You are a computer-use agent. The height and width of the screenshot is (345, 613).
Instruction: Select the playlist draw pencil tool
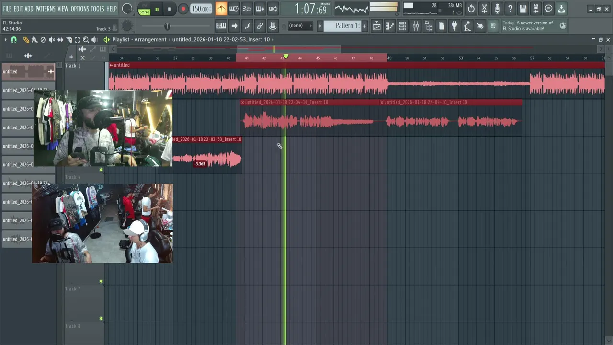(26, 40)
